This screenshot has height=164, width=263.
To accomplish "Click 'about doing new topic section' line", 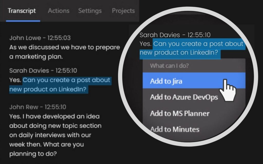I will click(x=55, y=126).
